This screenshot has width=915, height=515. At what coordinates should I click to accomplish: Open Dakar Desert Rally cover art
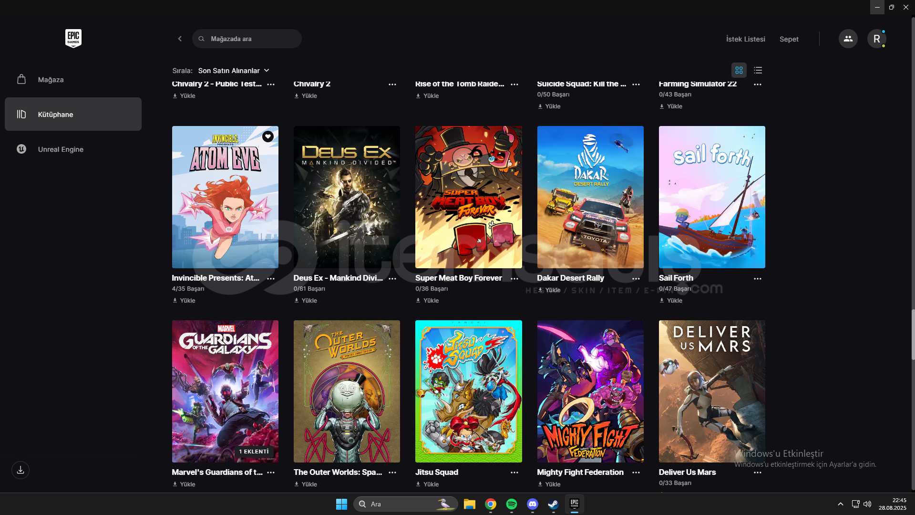[590, 197]
